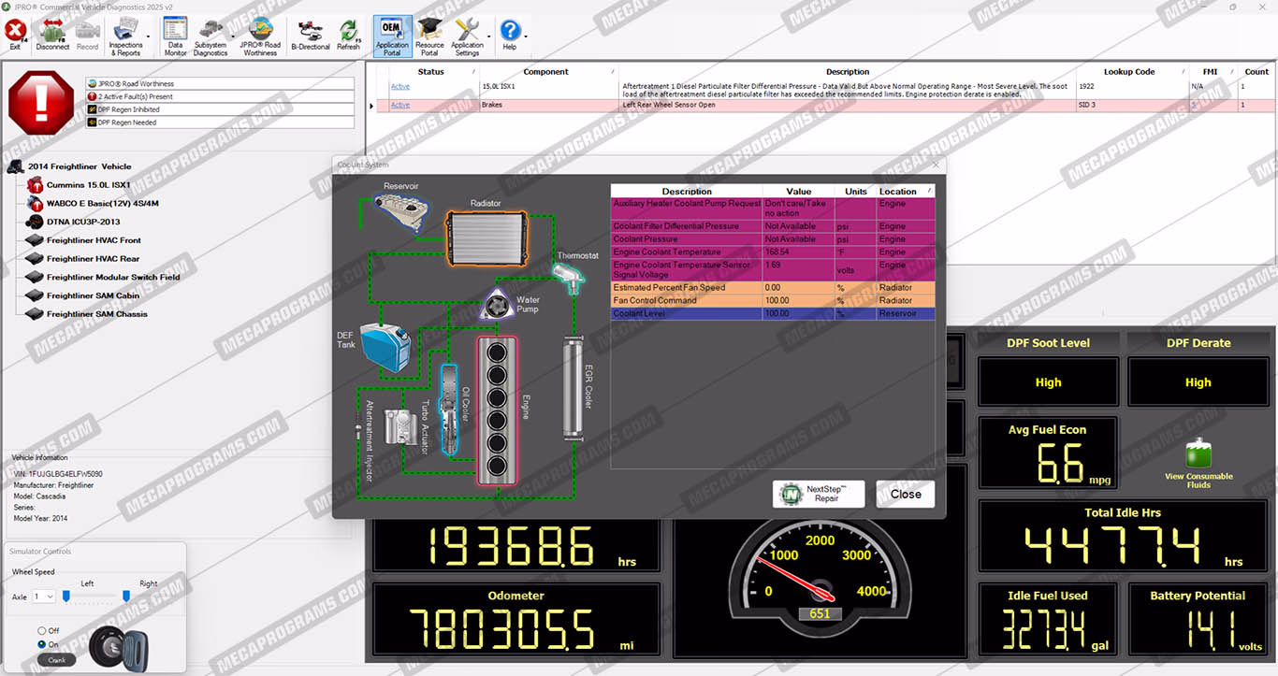Select WABCO E Basic(12V) 4S/4M
This screenshot has height=676, width=1278.
(102, 203)
